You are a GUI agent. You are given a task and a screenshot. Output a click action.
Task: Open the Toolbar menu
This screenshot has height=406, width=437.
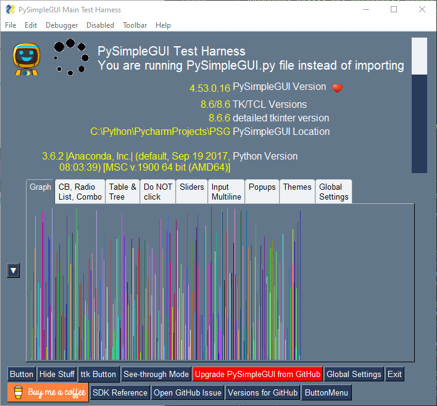click(135, 25)
